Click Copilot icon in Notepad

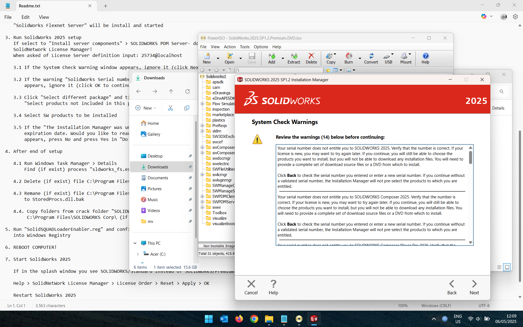tap(484, 16)
